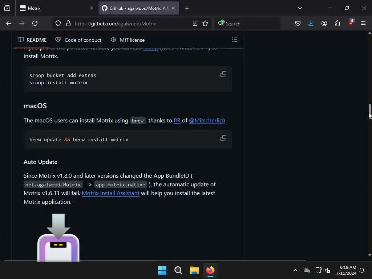372x279 pixels.
Task: Bookmark this page with the star
Action: click(205, 24)
